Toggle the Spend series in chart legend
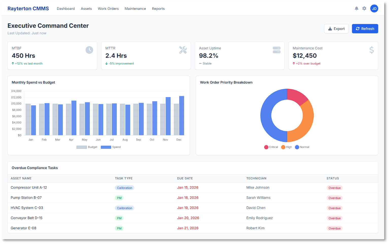389x244 pixels. point(111,147)
